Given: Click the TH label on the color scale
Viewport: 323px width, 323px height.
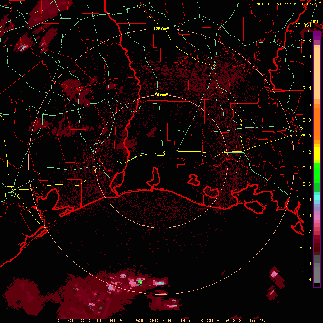Looking at the screenshot, I should pyautogui.click(x=308, y=279).
